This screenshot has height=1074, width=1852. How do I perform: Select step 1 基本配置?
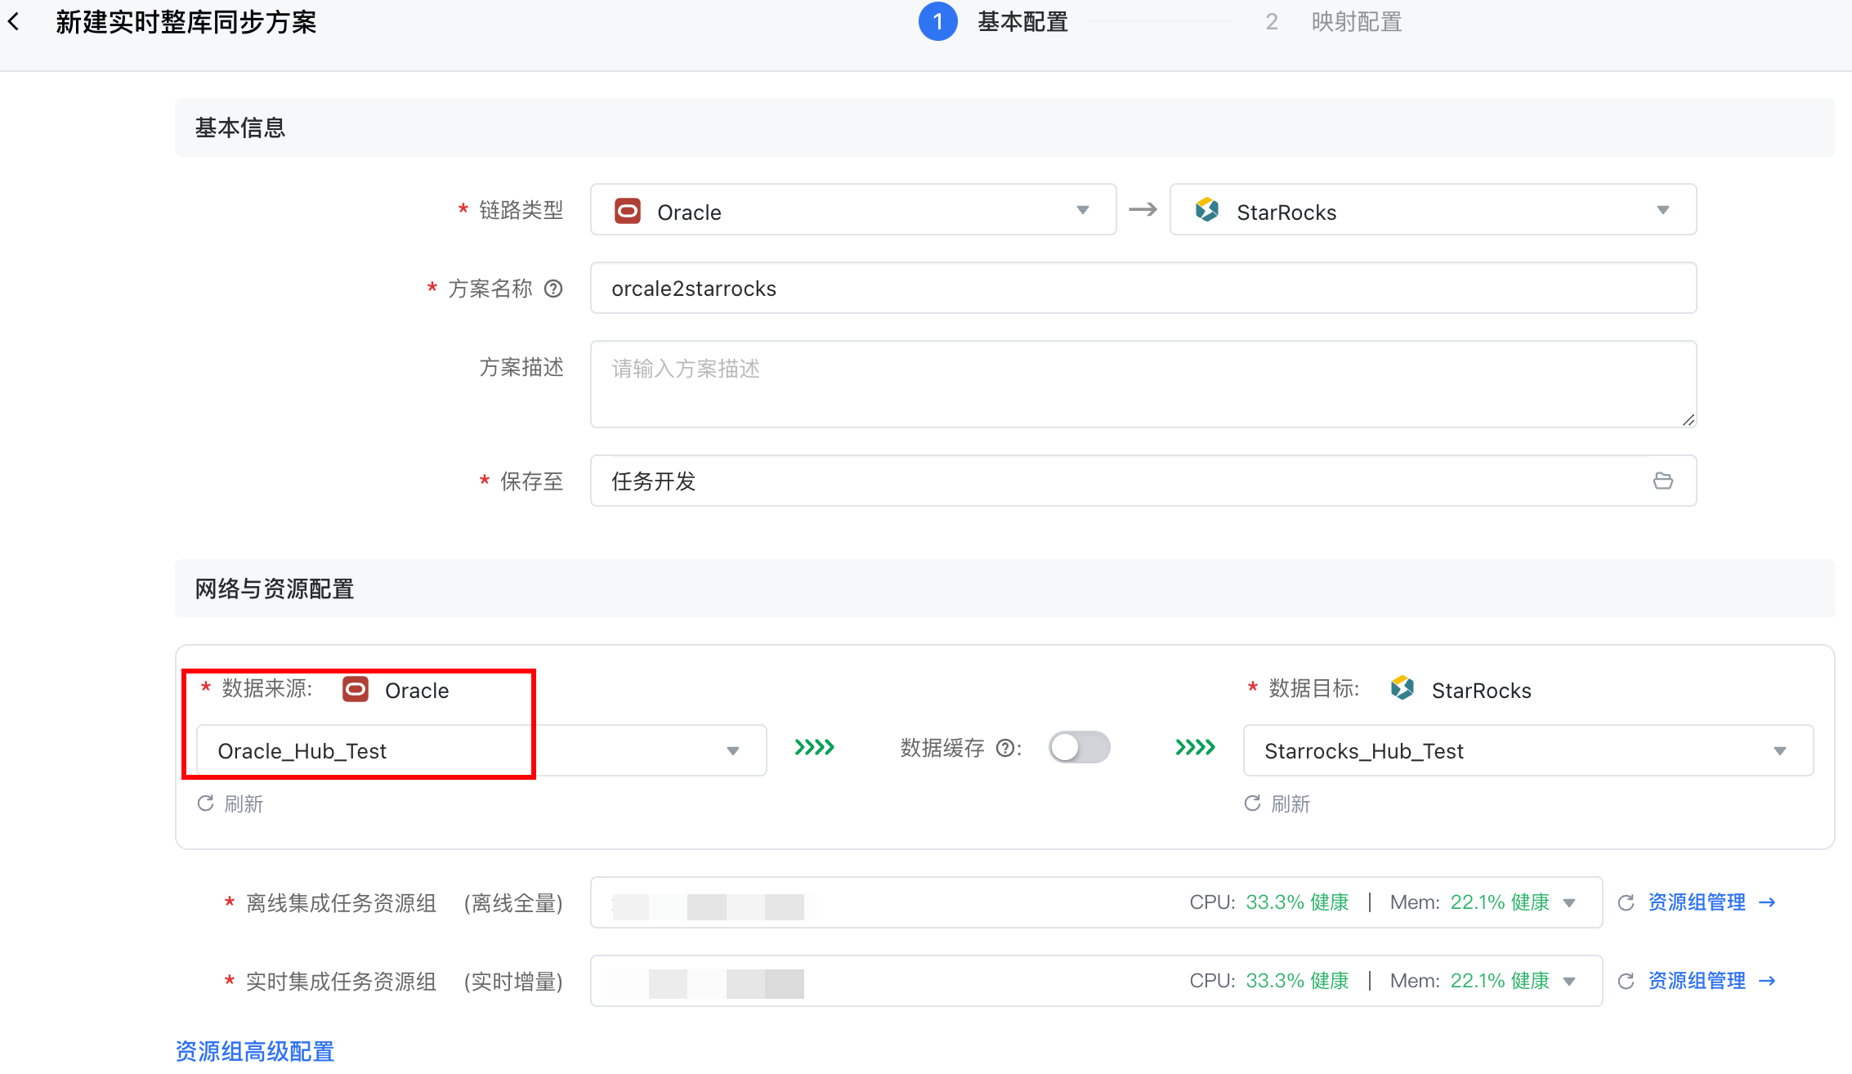[x=994, y=21]
